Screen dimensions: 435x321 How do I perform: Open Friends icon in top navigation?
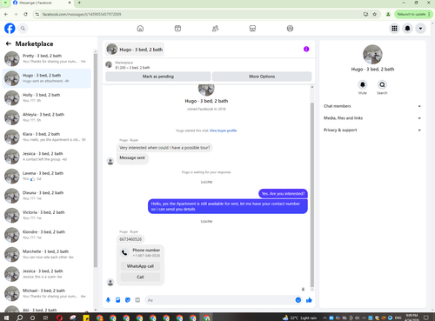[x=215, y=29]
